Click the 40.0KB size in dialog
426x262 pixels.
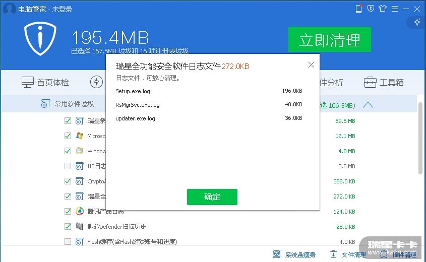(x=293, y=104)
